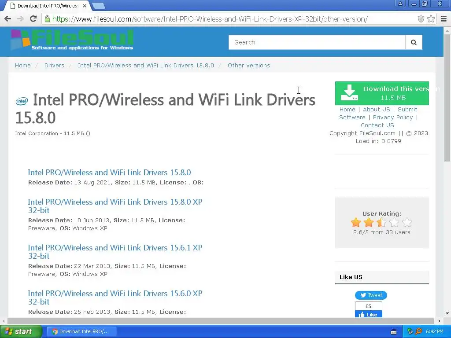This screenshot has height=338, width=451.
Task: Open Drivers breadcrumb link
Action: pos(54,65)
